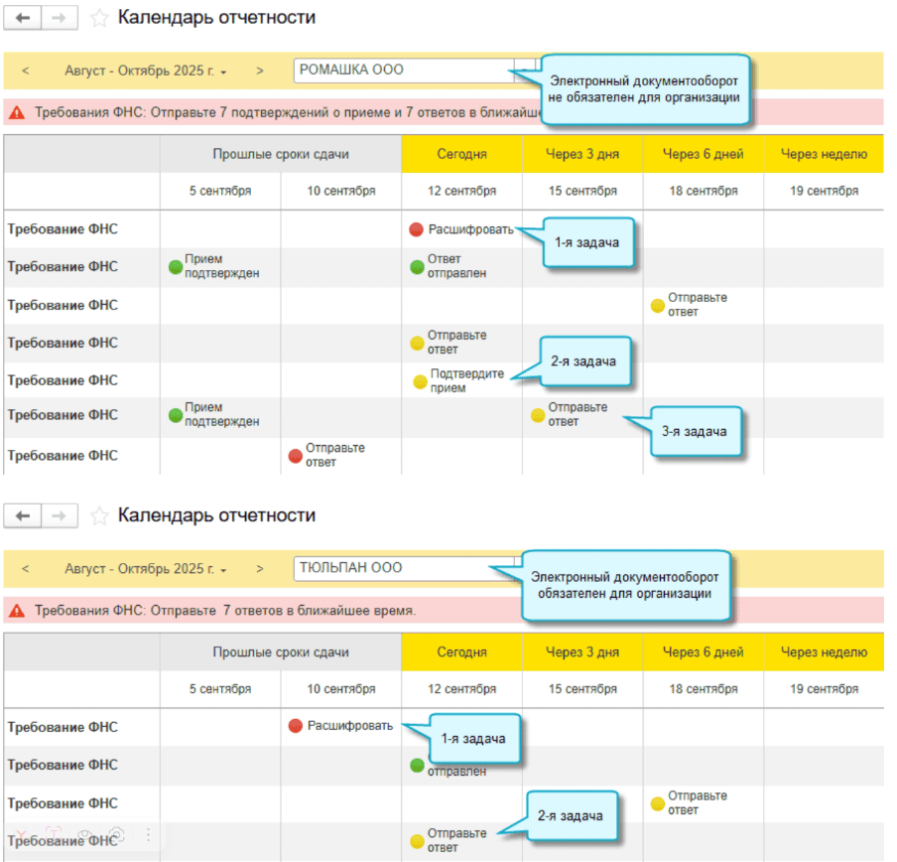Go to the previous period in the РОМАШКА calendar

[26, 71]
